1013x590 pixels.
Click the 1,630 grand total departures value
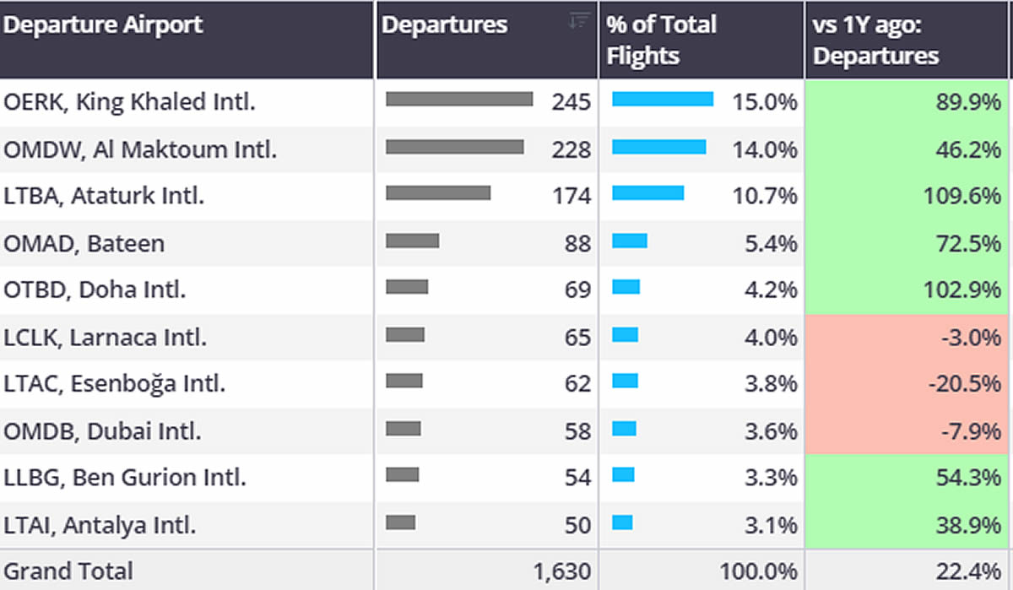click(x=561, y=571)
